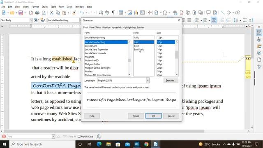
Task: Switch to the Borders tab
Action: click(141, 28)
